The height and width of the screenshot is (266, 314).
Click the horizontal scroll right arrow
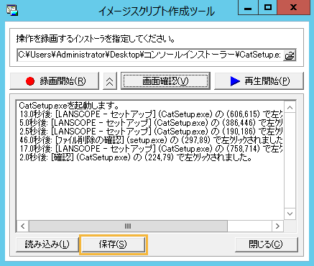pos(277,226)
